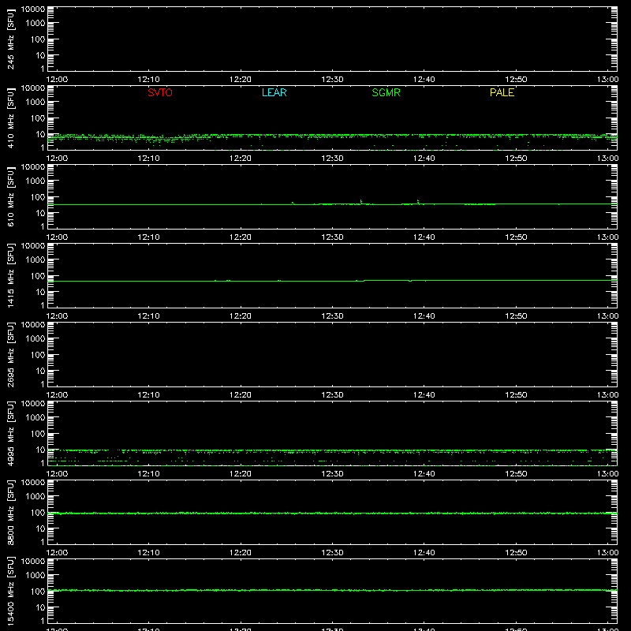Screen dimensions: 631x631
Task: Click the 12:30 time label under 245 MHz panel
Action: click(x=332, y=80)
